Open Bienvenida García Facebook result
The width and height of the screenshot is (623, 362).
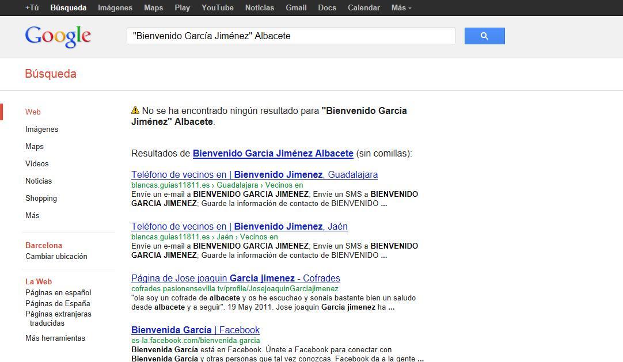click(x=195, y=330)
